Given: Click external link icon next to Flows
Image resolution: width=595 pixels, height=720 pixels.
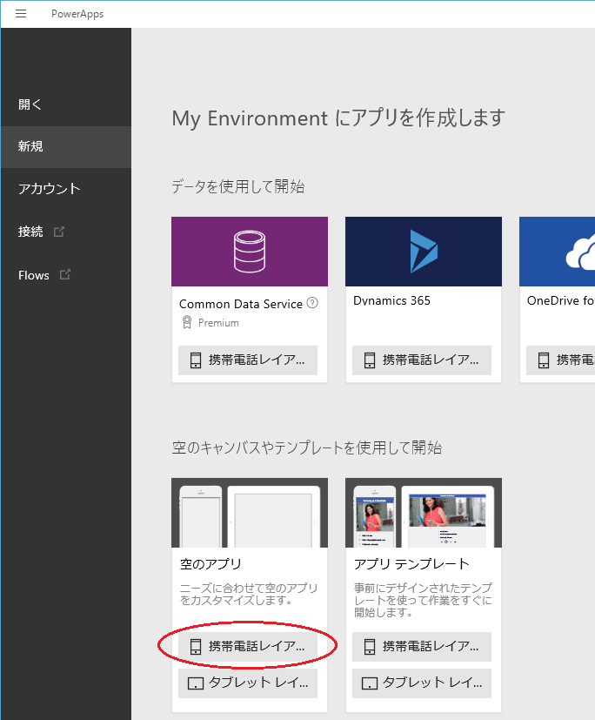Looking at the screenshot, I should click(x=65, y=274).
